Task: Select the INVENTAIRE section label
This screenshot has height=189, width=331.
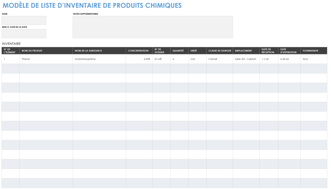Action: pyautogui.click(x=11, y=44)
